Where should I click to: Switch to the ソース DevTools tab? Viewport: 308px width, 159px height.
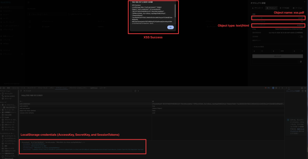click(23, 88)
